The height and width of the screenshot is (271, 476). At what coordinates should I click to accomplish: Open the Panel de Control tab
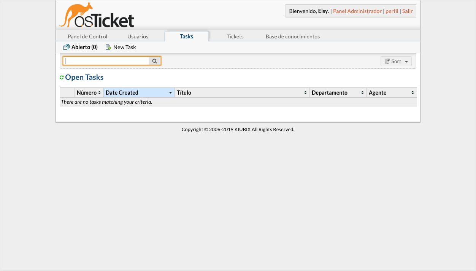pos(87,36)
